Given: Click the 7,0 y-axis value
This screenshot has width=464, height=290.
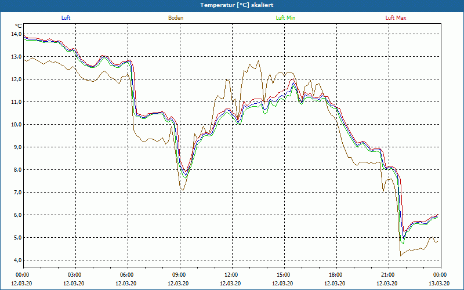Looking at the screenshot, I should pos(17,193).
